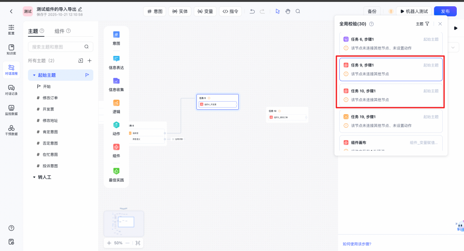Screen dimensions: 464x251
Task: Click the 搜索主题和意图 search field
Action: 57,47
